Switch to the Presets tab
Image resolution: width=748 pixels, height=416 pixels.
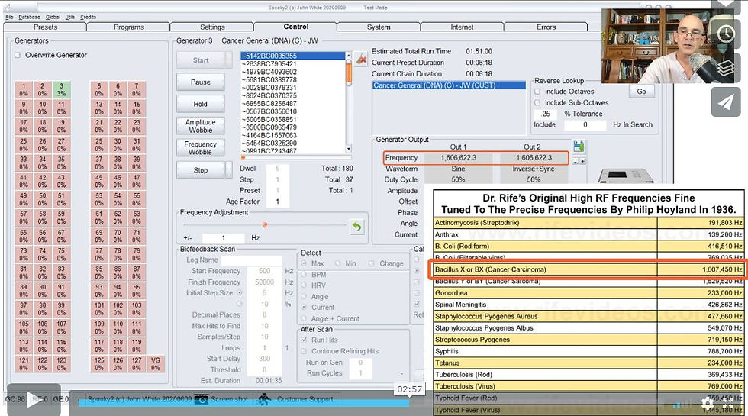[x=45, y=27]
